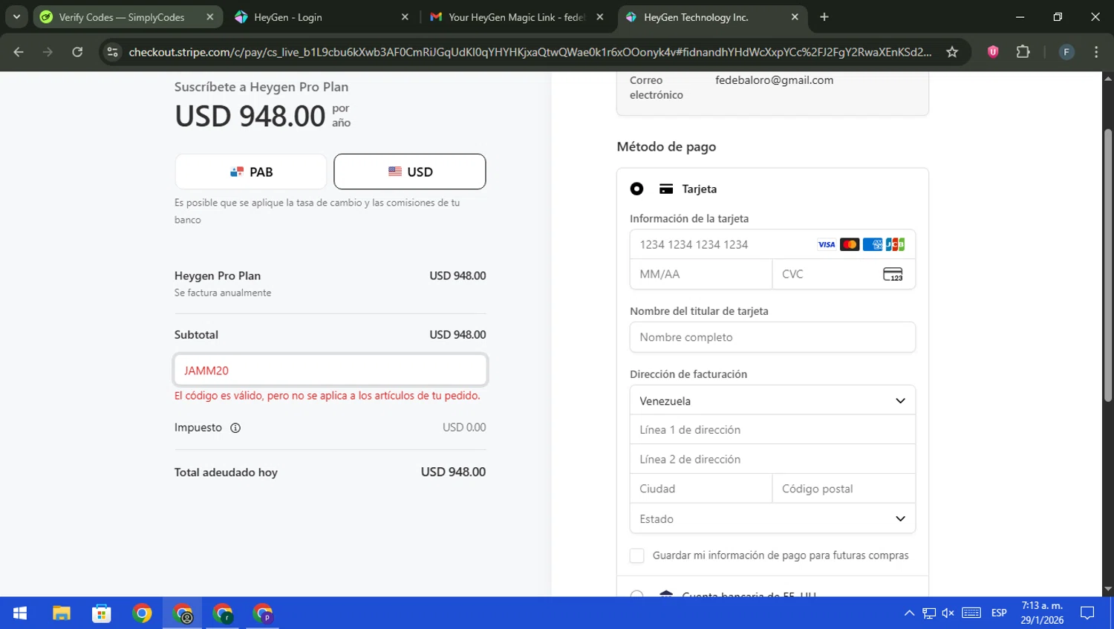Click the Ciudad field
This screenshot has width=1114, height=629.
(x=701, y=489)
